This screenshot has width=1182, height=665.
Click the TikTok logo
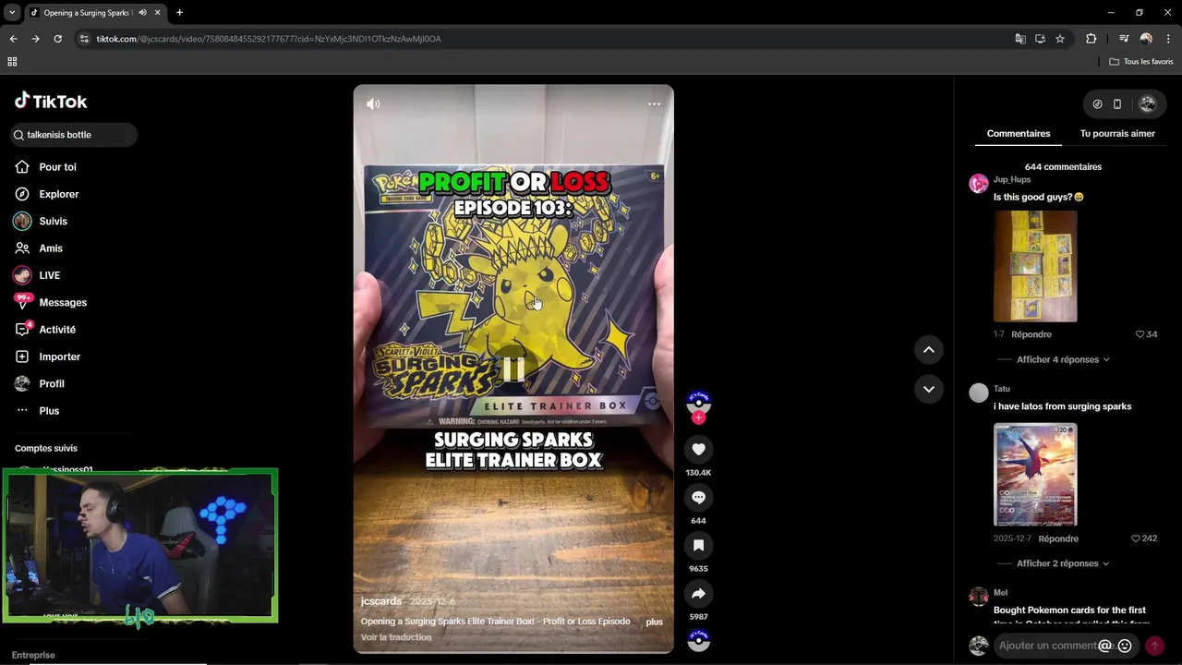(x=51, y=101)
